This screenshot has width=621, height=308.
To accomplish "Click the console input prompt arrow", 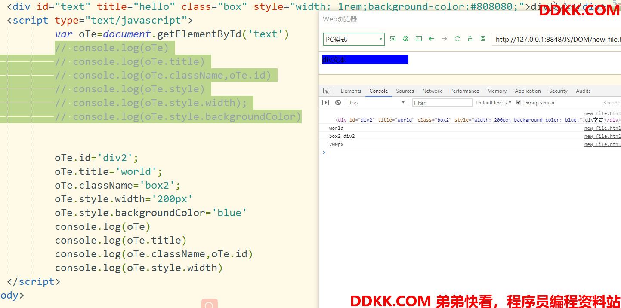I will click(x=324, y=152).
